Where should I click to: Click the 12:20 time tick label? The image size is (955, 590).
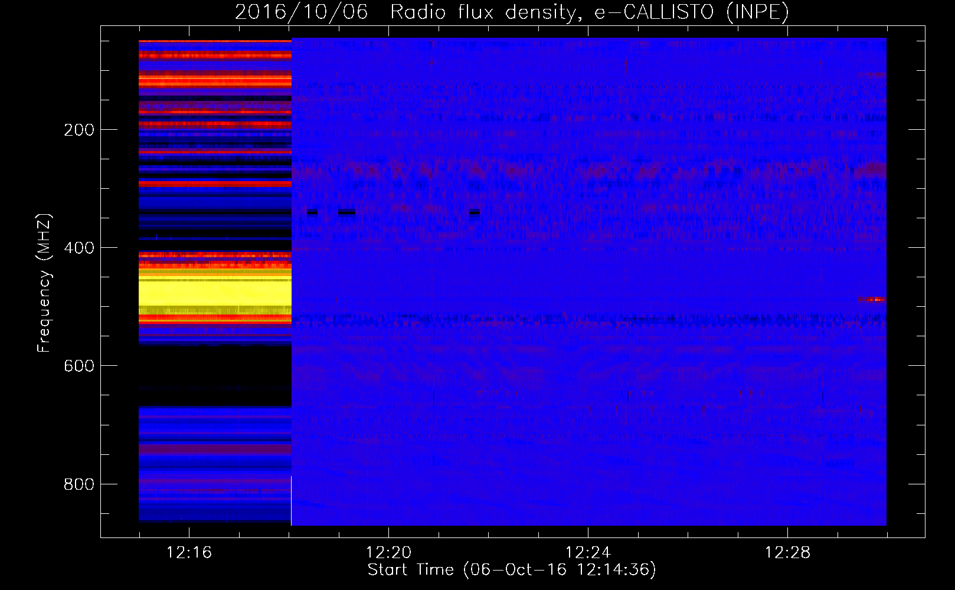[388, 553]
